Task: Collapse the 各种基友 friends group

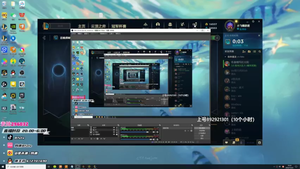Action: [x=225, y=57]
